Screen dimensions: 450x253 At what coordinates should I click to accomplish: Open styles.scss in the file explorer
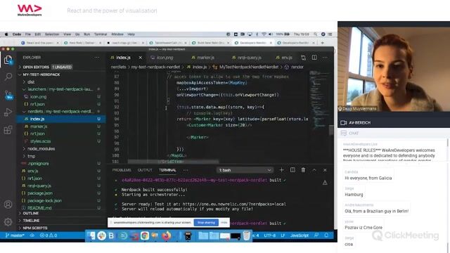click(x=41, y=141)
